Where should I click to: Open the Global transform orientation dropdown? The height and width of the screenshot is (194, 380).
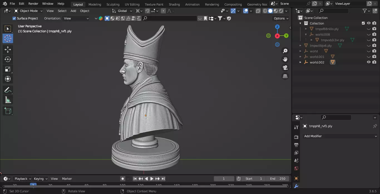(x=122, y=11)
